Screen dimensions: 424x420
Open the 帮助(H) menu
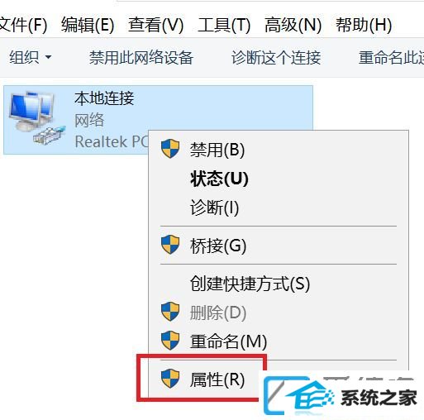coord(364,25)
